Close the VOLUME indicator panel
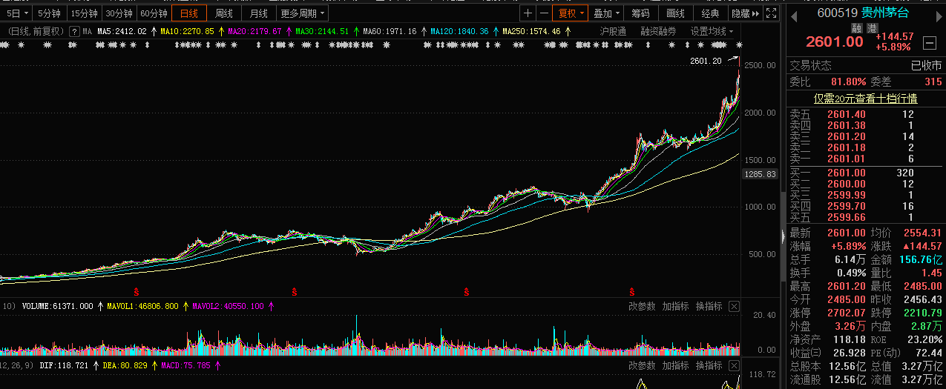Screen dimensions: 946x389 pos(734,305)
